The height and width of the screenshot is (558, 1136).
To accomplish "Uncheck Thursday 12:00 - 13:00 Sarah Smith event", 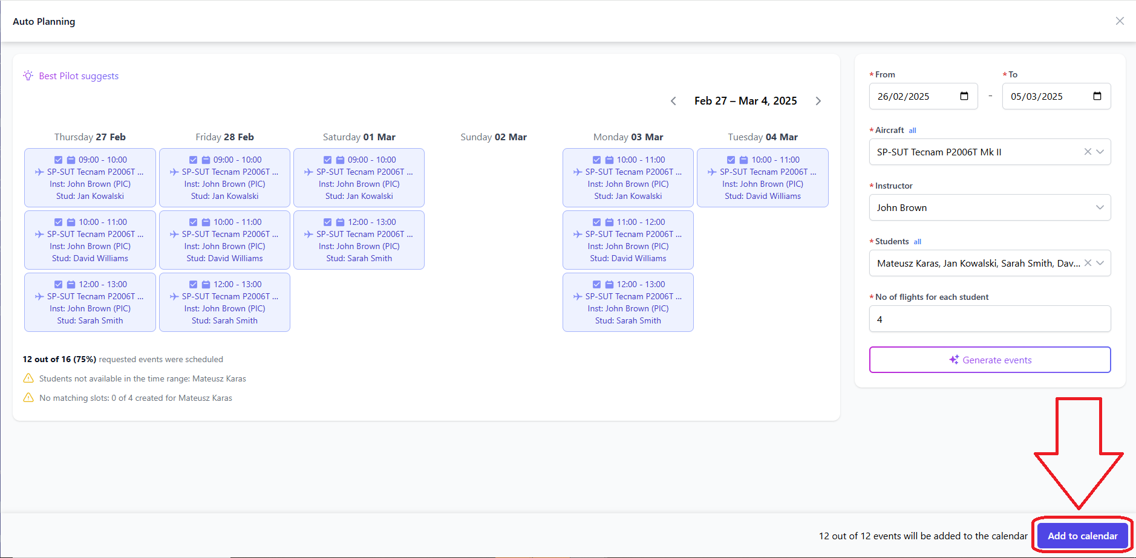I will click(x=58, y=284).
